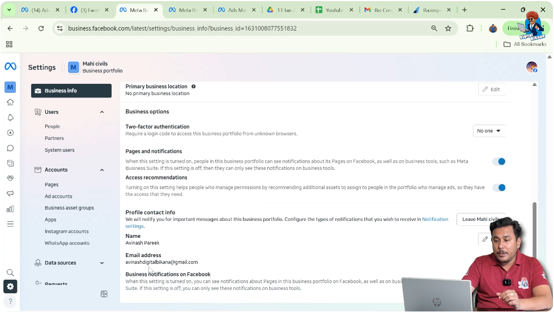Expand the Data sources section
This screenshot has height=312, width=554.
point(102,263)
